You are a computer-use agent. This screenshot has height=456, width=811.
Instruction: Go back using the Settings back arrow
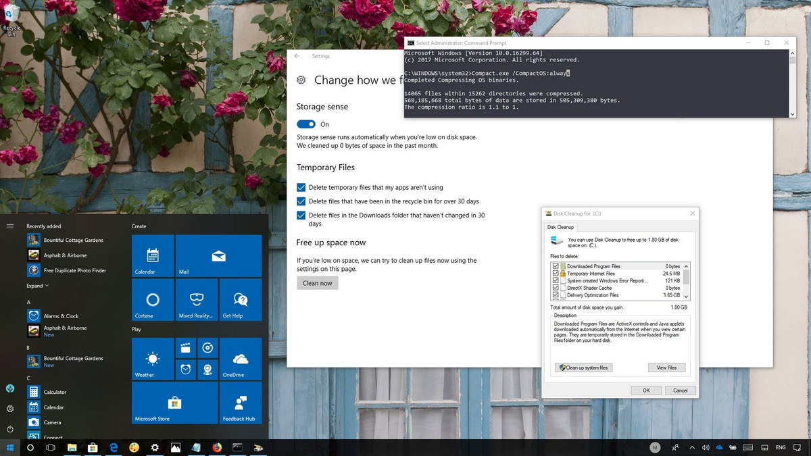pyautogui.click(x=297, y=57)
